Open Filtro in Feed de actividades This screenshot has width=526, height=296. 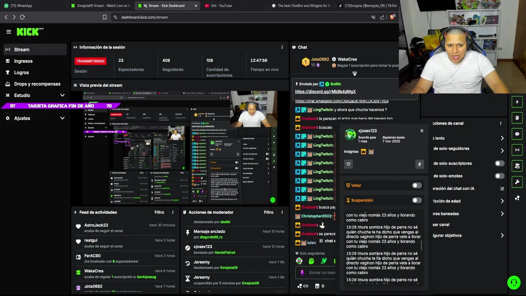[159, 212]
